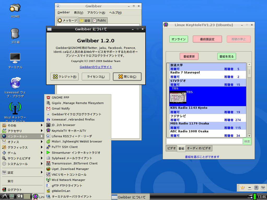This screenshot has width=267, height=200.
Task: Click the TBS channel preview thumbnail
Action: 178,97
